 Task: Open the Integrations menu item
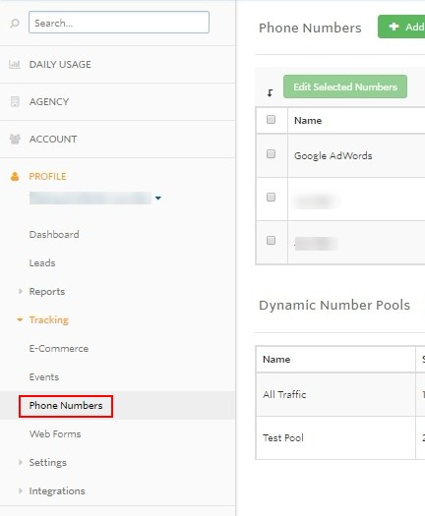pos(57,491)
